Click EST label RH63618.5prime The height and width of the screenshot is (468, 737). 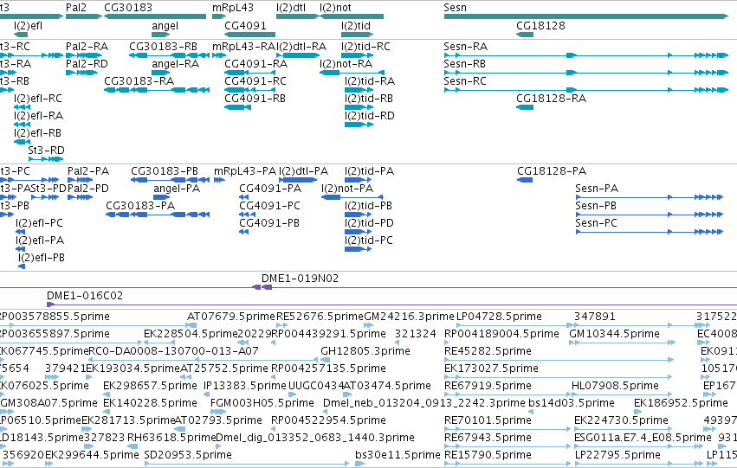[x=171, y=438]
